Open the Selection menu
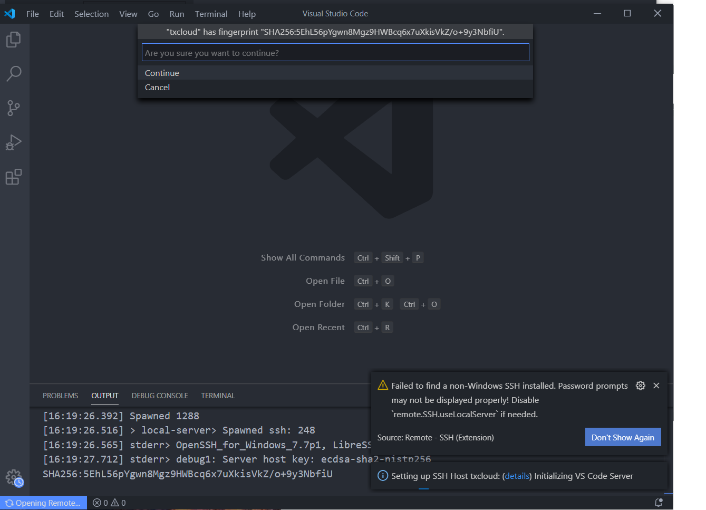The image size is (706, 510). (91, 14)
